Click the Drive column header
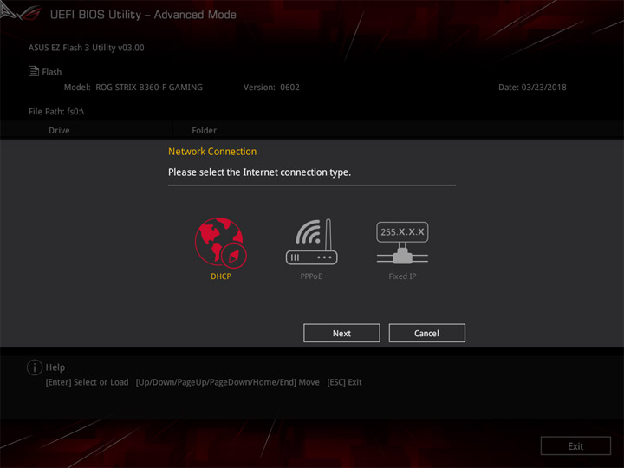Screen dimensions: 624x468 click(59, 131)
